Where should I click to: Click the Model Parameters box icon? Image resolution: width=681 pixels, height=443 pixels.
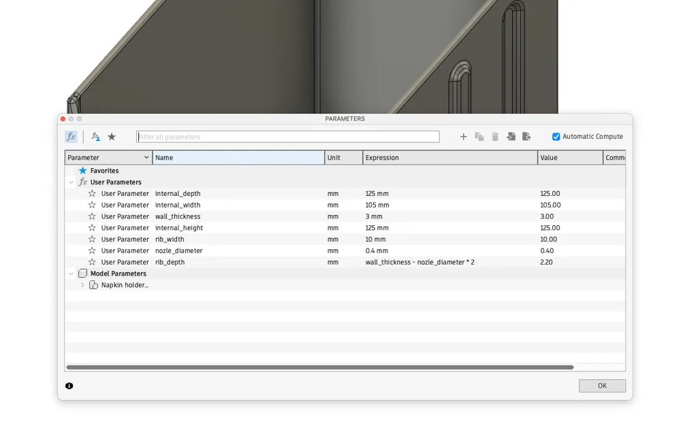(82, 274)
